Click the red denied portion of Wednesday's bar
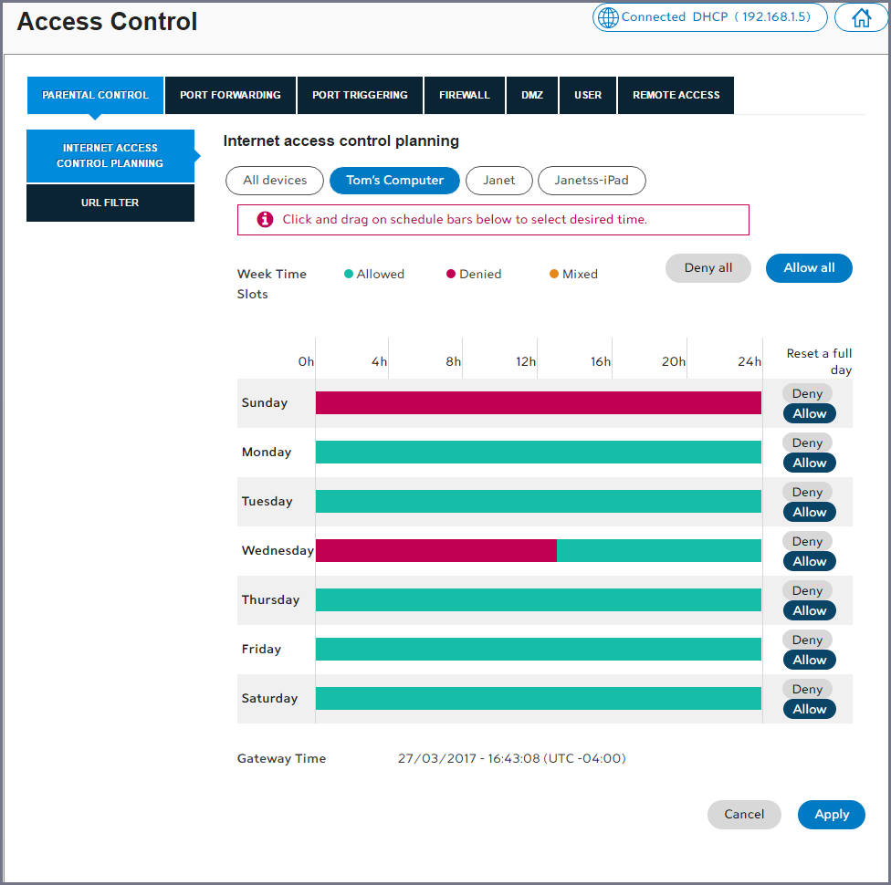 (x=435, y=551)
